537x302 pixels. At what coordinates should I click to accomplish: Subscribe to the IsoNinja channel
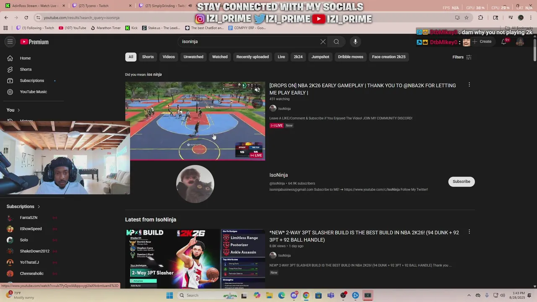coord(461,182)
